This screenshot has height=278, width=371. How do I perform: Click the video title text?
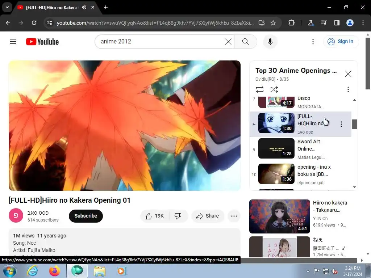pos(70,200)
